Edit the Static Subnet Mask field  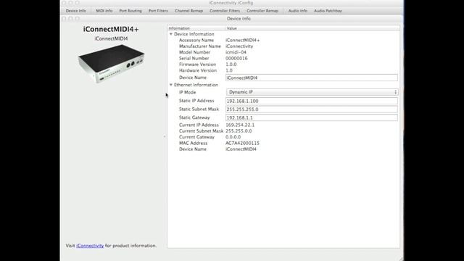312,109
